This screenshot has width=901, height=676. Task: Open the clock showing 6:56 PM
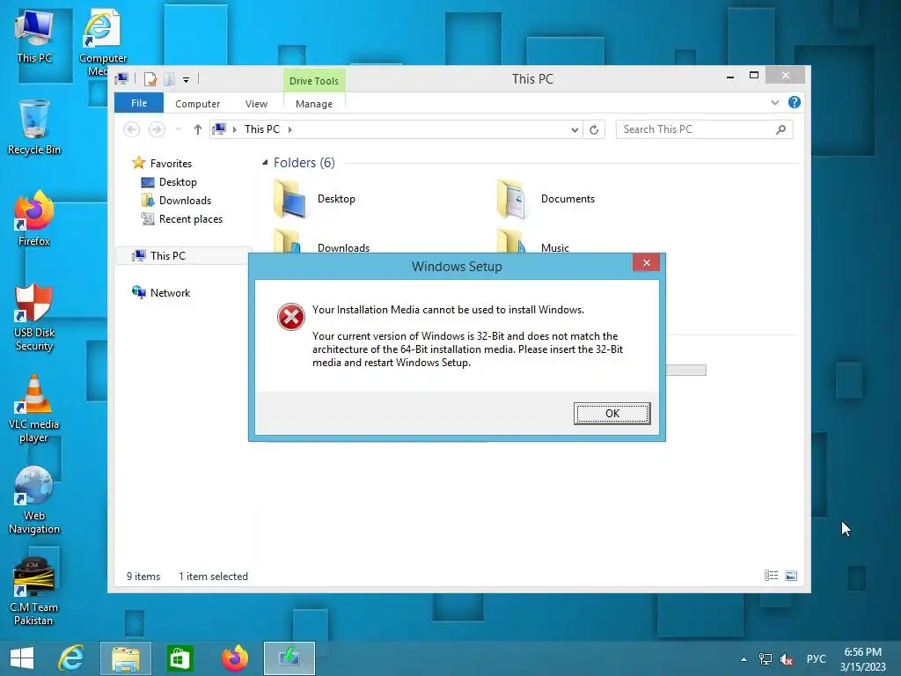pos(862,659)
